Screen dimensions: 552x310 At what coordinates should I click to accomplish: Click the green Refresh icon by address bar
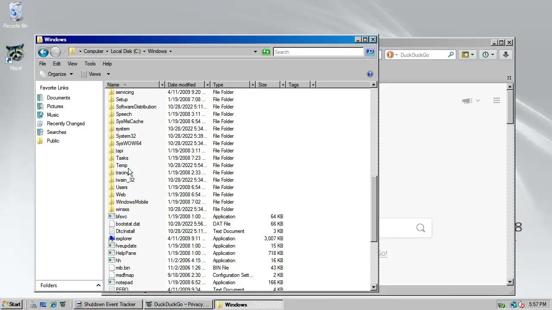(266, 52)
